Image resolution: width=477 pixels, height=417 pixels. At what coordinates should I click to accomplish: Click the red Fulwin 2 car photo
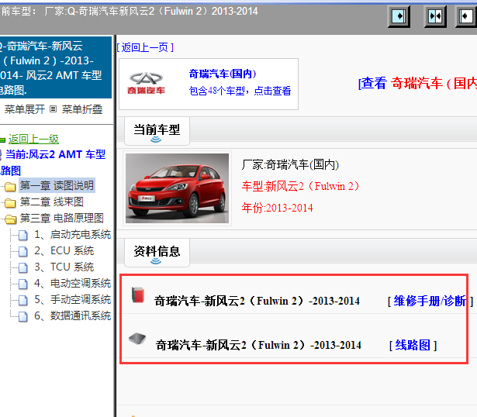pos(177,188)
